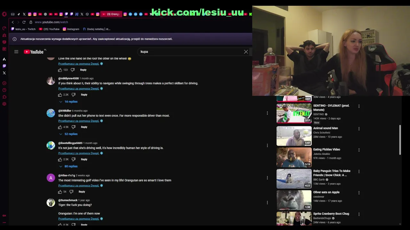Click the Opera GX logo menu

[x=4, y=14]
